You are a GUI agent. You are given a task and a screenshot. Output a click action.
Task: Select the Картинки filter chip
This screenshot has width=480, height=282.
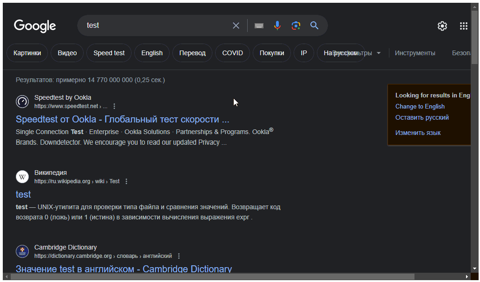pyautogui.click(x=27, y=53)
